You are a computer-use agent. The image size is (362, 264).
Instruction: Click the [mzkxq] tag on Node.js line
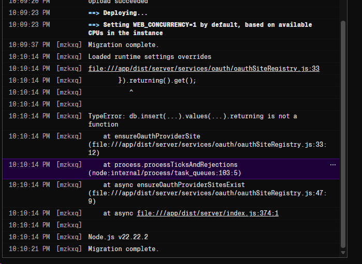pyautogui.click(x=69, y=237)
